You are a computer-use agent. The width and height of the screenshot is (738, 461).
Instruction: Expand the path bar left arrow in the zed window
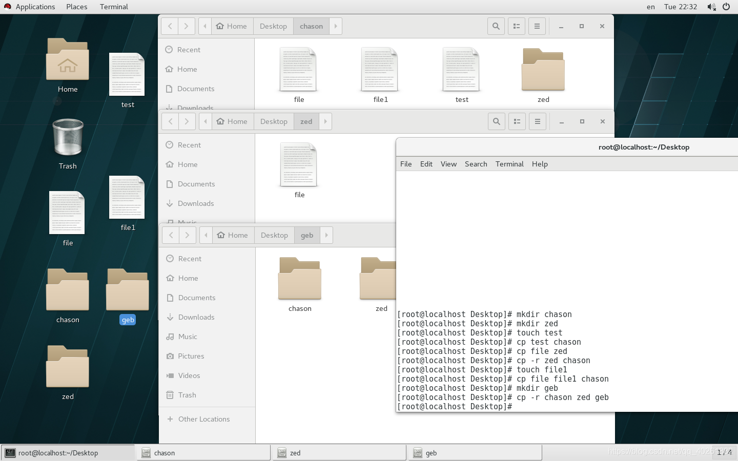206,121
